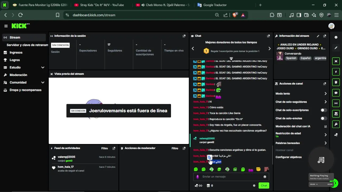Switch to Google Traductor tab
The width and height of the screenshot is (342, 192).
215,5
